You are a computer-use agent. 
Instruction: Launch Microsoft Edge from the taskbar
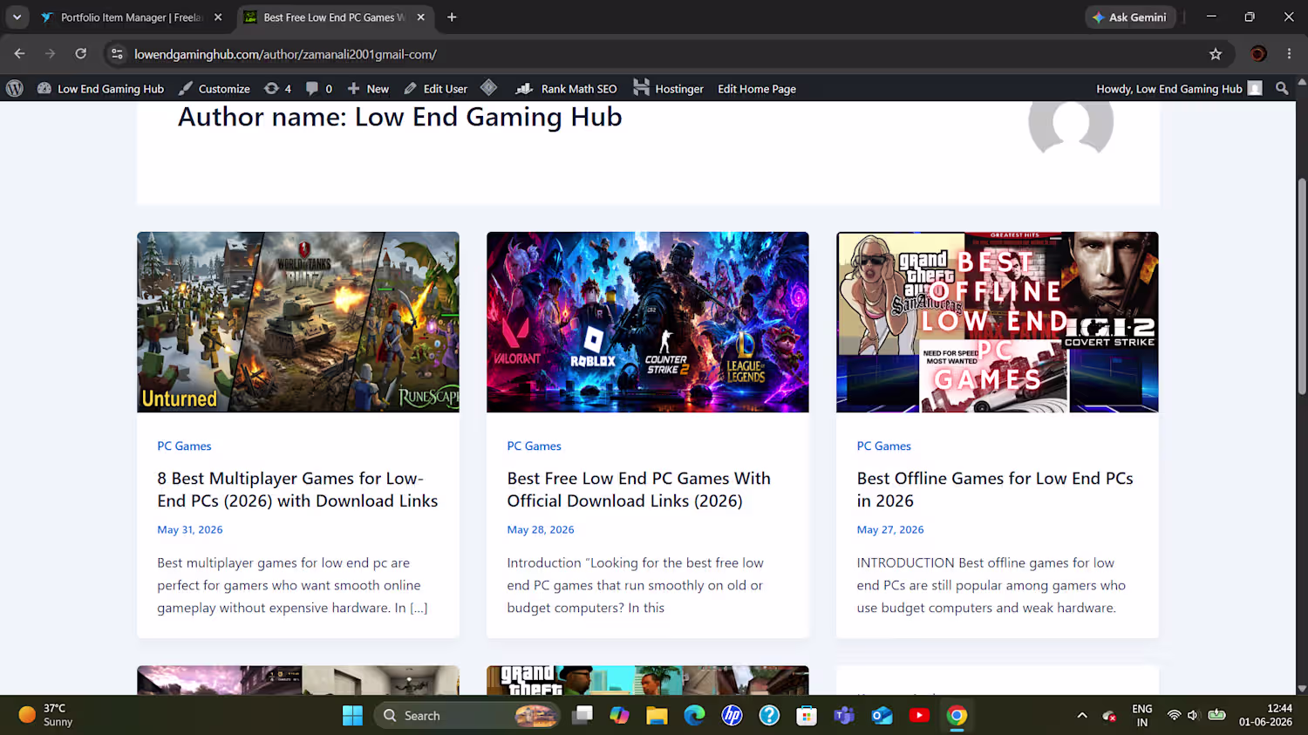[694, 716]
